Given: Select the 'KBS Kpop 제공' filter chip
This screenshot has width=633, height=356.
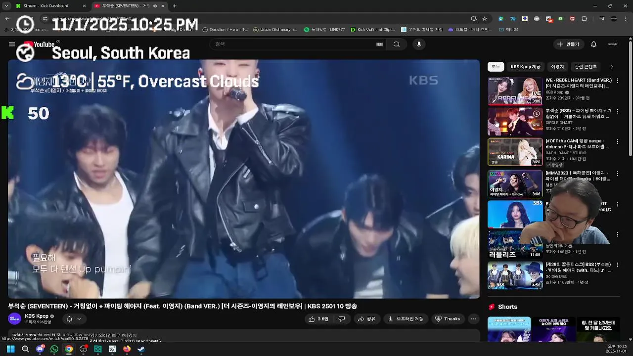Looking at the screenshot, I should click(525, 67).
